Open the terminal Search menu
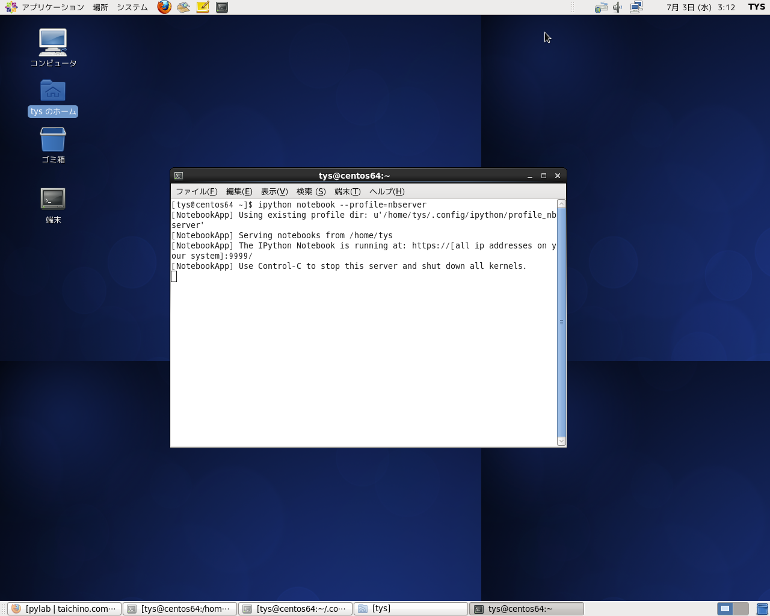The width and height of the screenshot is (770, 616). [x=311, y=191]
